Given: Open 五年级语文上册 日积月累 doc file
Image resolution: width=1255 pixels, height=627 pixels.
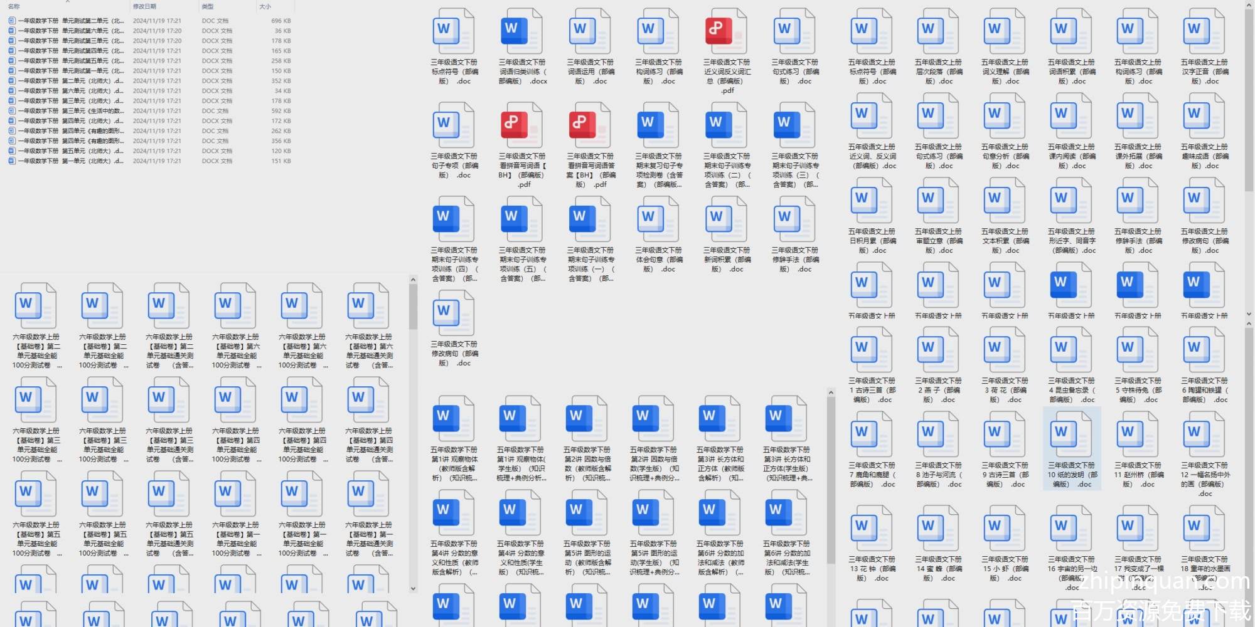Looking at the screenshot, I should coord(872,217).
